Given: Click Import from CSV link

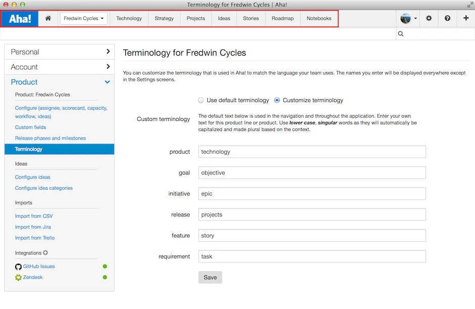Looking at the screenshot, I should coord(34,216).
